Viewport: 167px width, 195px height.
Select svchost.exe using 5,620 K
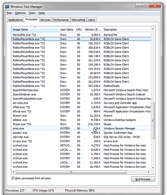pyautogui.click(x=81, y=150)
